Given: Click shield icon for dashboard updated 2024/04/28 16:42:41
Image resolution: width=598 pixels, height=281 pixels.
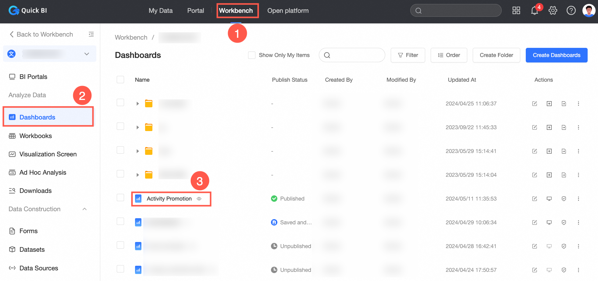Looking at the screenshot, I should point(564,246).
